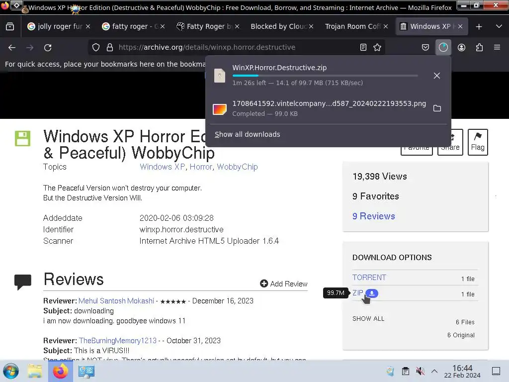Click the Reviews speech bubble icon
The image size is (509, 382).
[x=23, y=282]
